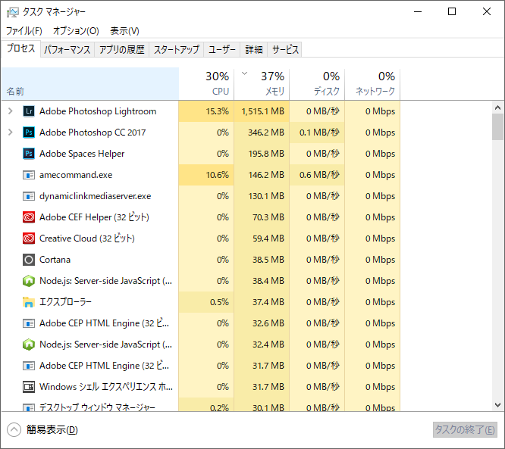Select Windows シェル エクスペリエンス process name

coord(106,387)
